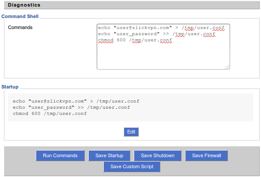Click 'echo "user@slickvpn.com"' line in Startup

pos(76,101)
